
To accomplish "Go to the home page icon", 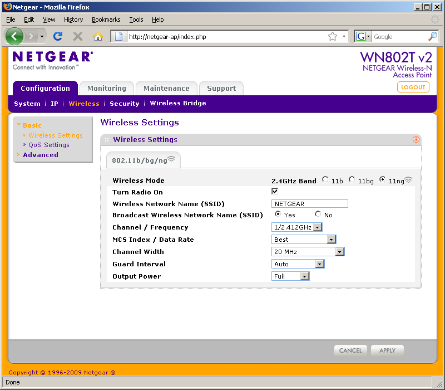I will point(98,36).
